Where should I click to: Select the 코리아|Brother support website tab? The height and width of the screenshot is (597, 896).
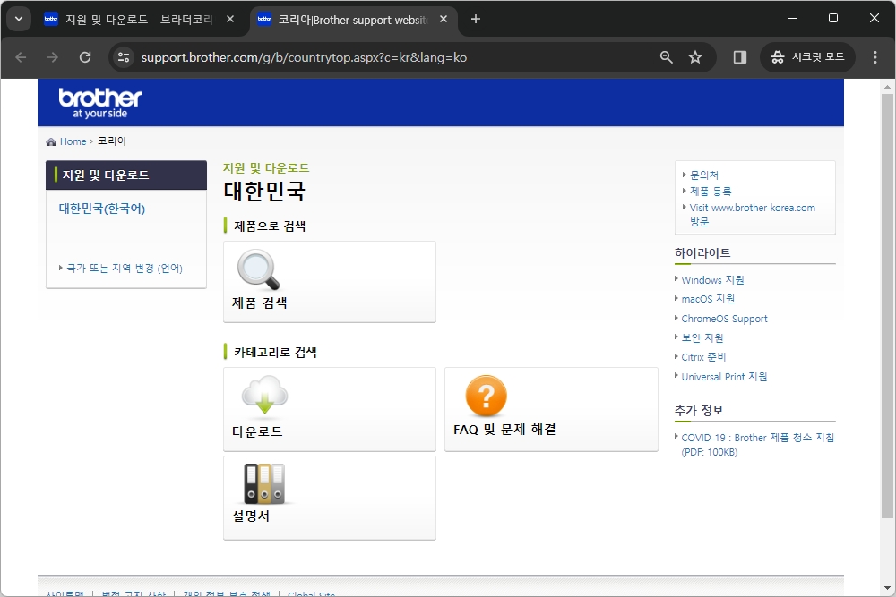pos(352,20)
